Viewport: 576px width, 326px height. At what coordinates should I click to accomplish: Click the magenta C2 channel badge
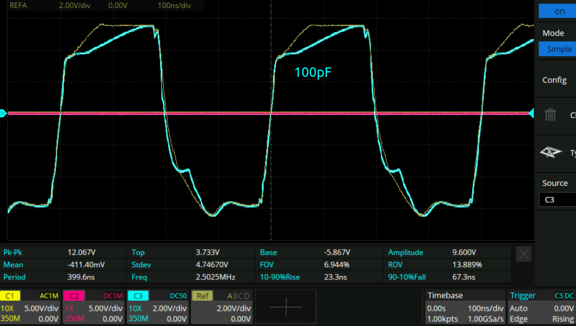[74, 296]
